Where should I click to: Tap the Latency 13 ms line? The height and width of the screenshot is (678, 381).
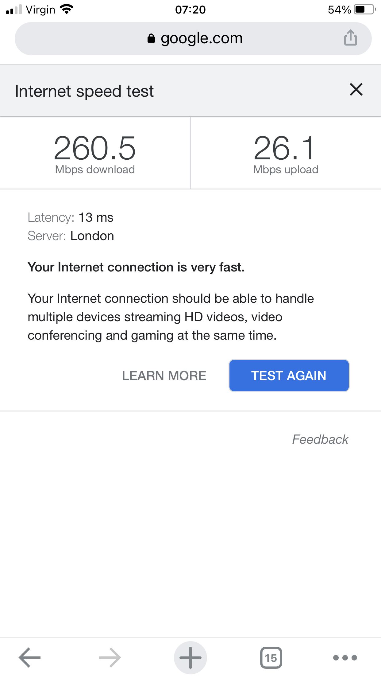(71, 217)
